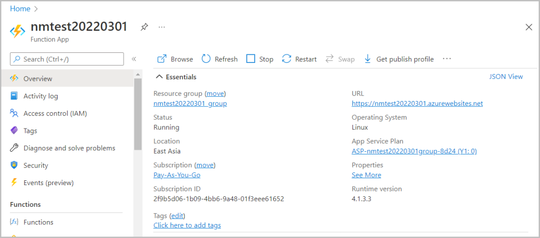Click the JSON View link
The height and width of the screenshot is (238, 540).
506,77
